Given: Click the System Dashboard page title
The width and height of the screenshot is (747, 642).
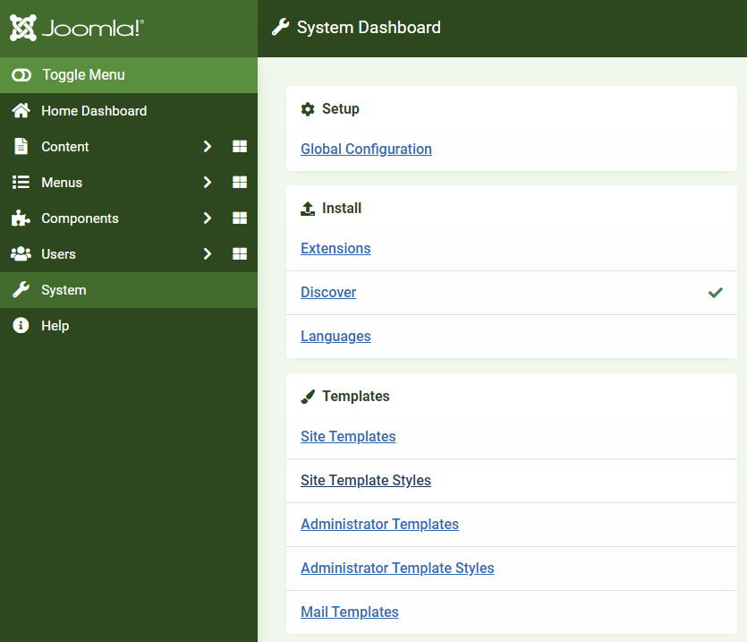Looking at the screenshot, I should tap(369, 27).
